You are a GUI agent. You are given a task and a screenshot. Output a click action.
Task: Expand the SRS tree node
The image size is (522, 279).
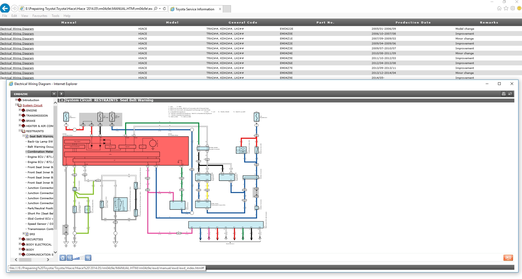click(x=24, y=234)
